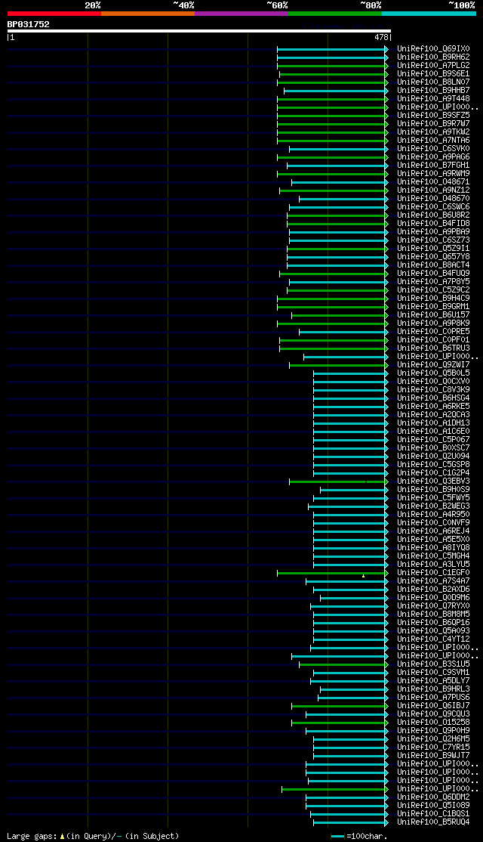Select the UniRef100_C1EGF0 label
This screenshot has height=842, width=483.
pyautogui.click(x=434, y=573)
